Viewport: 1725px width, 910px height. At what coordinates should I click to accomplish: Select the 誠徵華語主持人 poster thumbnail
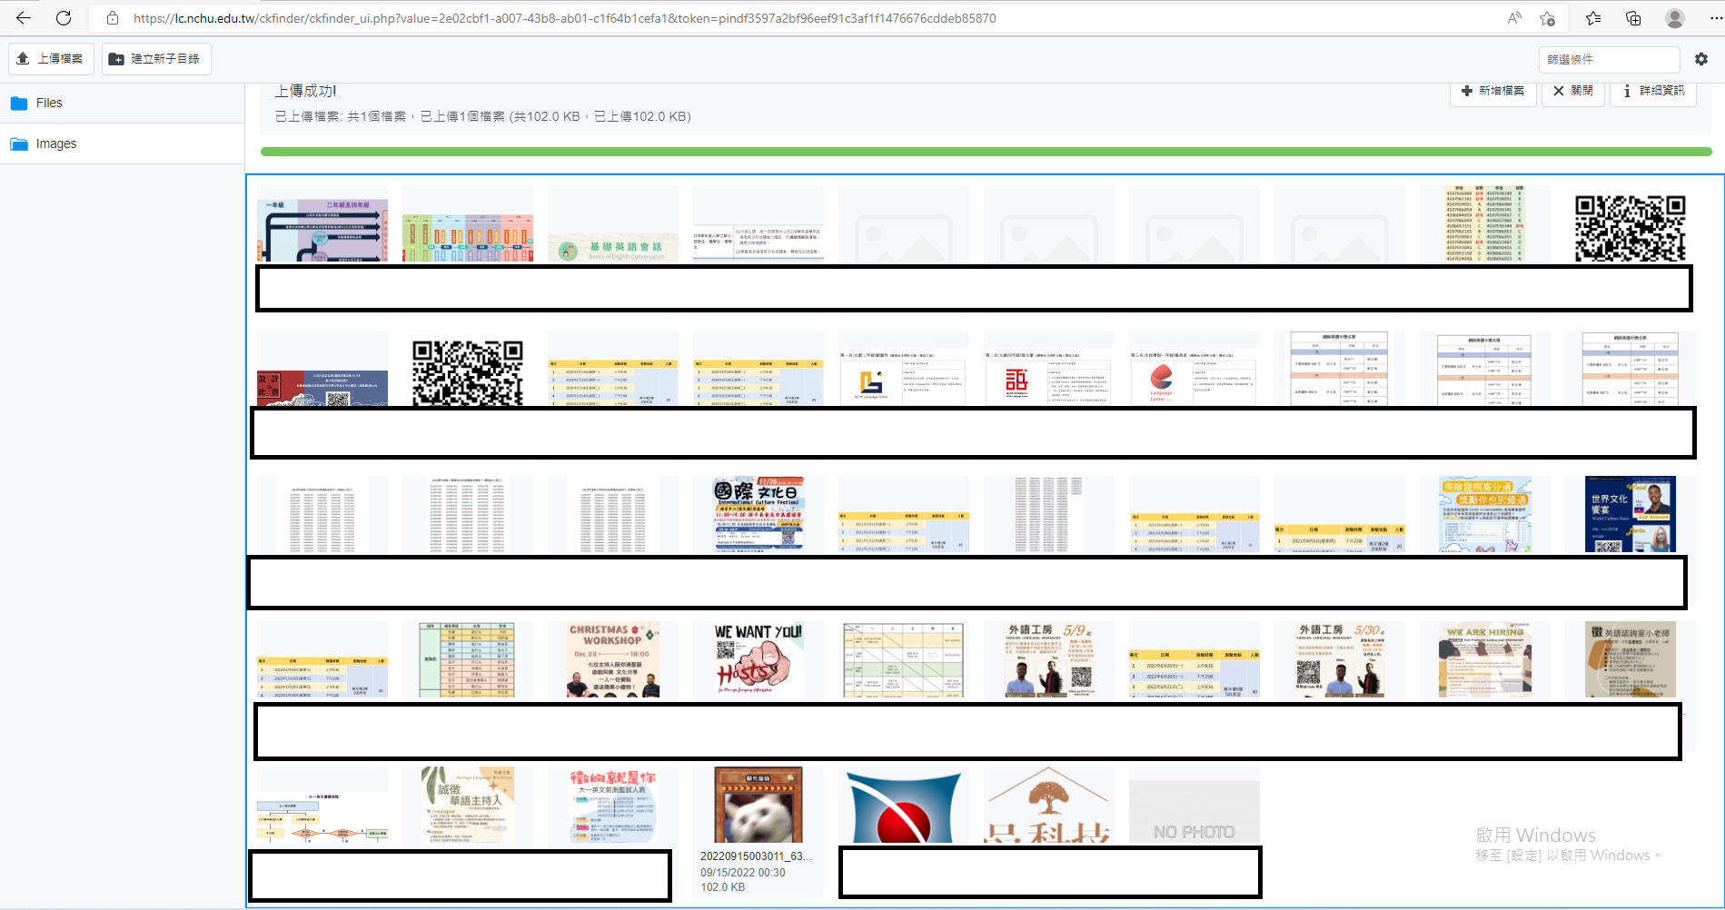tap(468, 805)
